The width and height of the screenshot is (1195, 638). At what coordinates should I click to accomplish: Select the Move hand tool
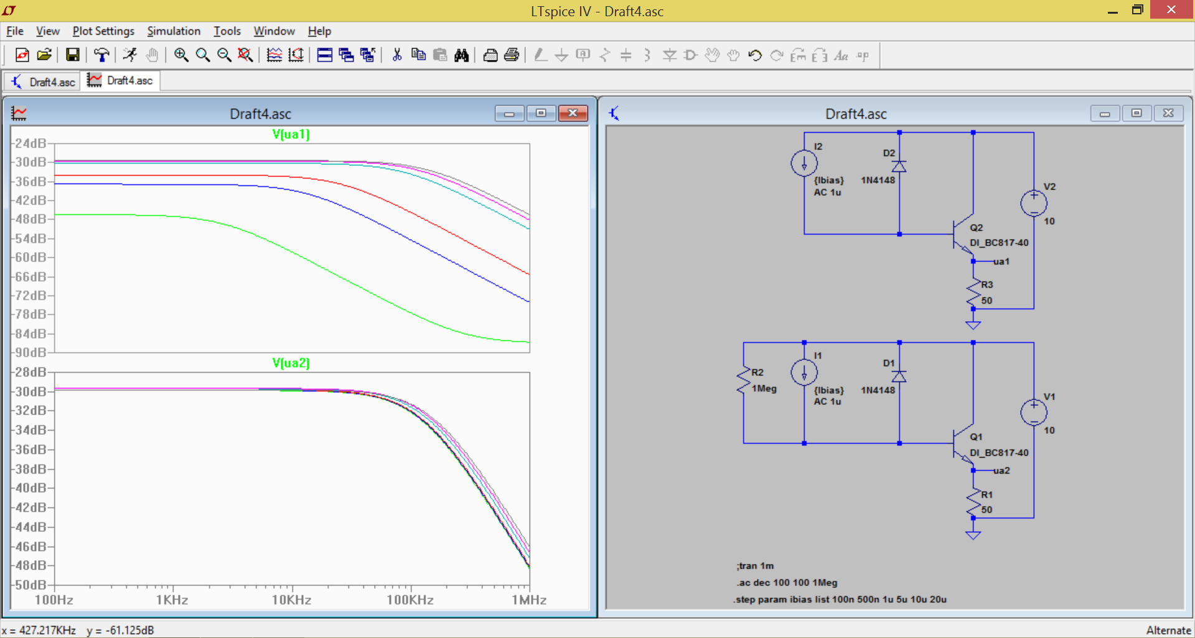click(713, 55)
